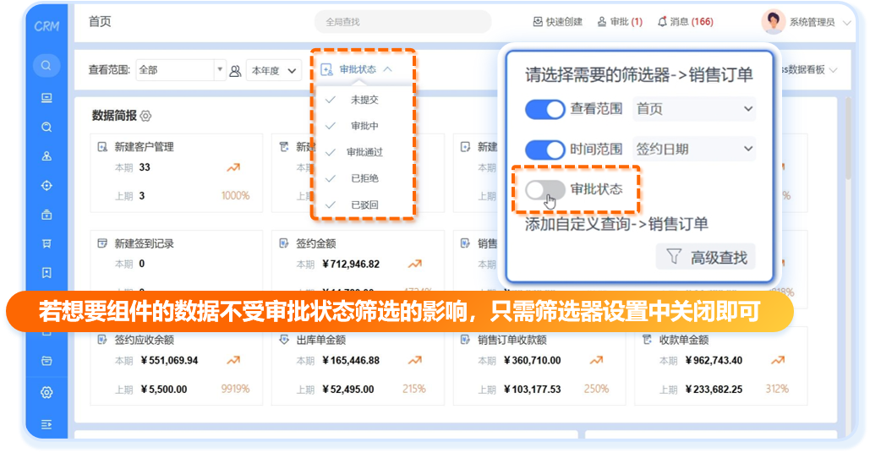
Task: Click the person icon beside 查看范围 dropdown
Action: (x=236, y=71)
